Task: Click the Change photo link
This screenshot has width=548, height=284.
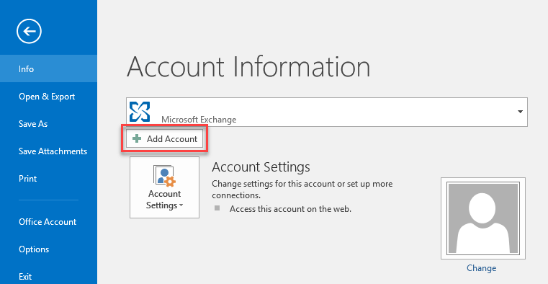Action: tap(481, 268)
